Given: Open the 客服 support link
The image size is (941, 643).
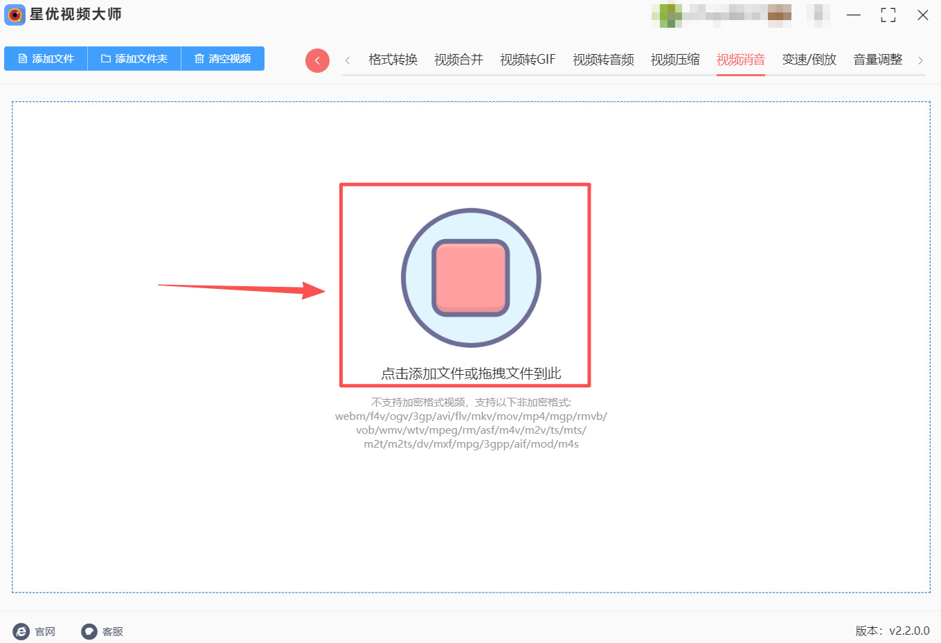Looking at the screenshot, I should (x=102, y=631).
